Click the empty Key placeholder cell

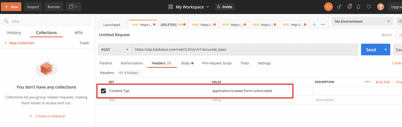[x=159, y=100]
